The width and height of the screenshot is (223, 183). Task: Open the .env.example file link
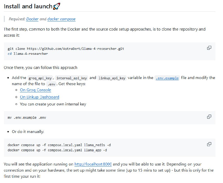click(167, 78)
